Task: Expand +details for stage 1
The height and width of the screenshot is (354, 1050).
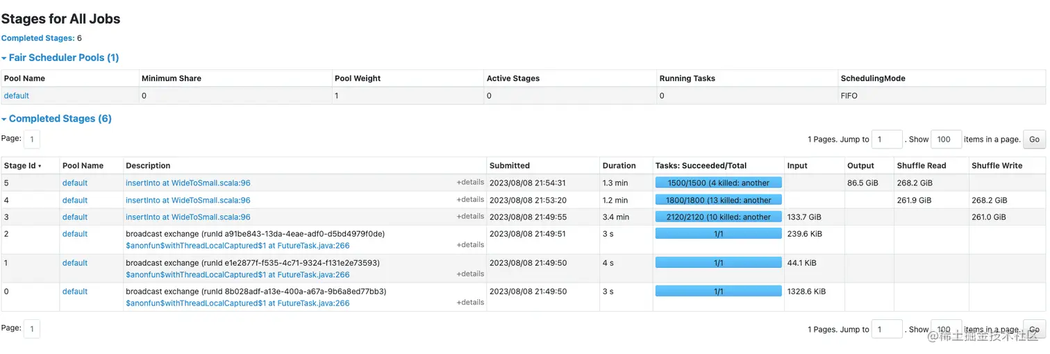Action: [470, 274]
